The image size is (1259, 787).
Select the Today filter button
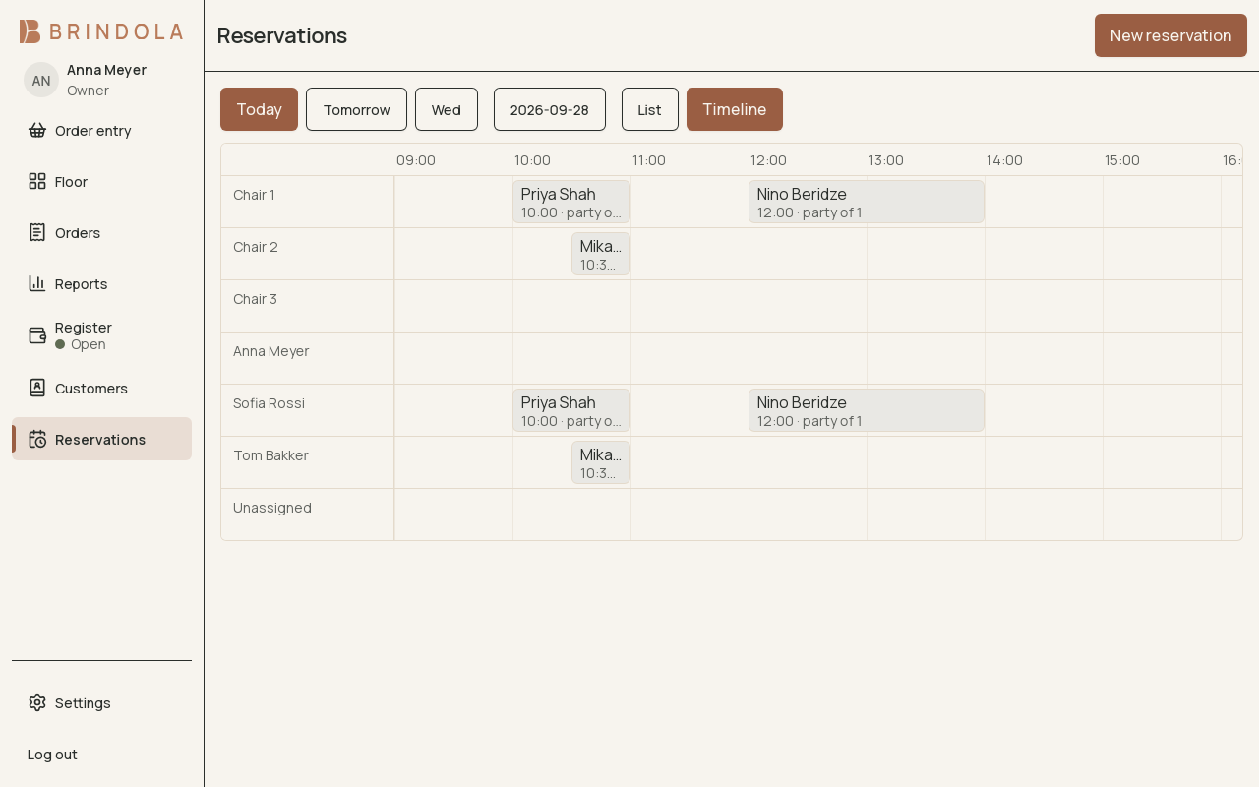coord(259,109)
